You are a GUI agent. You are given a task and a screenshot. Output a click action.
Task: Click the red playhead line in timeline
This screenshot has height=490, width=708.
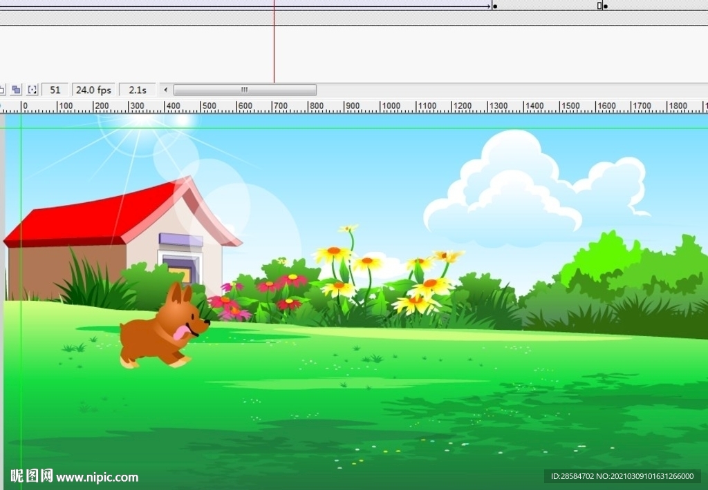click(x=274, y=48)
